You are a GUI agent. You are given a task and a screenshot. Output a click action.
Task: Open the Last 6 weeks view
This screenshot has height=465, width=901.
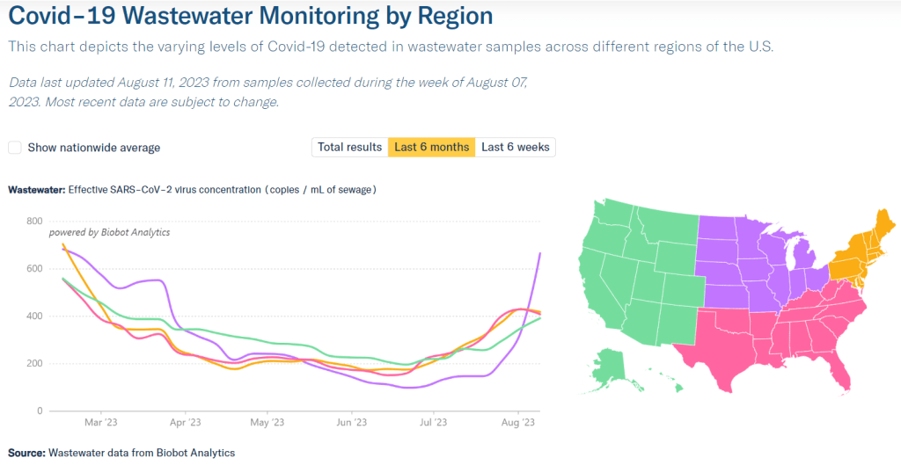tap(515, 147)
